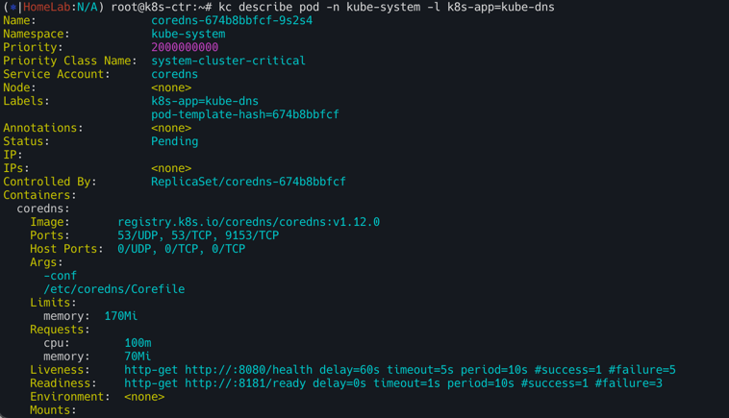Image resolution: width=729 pixels, height=418 pixels.
Task: Click the HomeLab context in the prompt
Action: pos(48,7)
